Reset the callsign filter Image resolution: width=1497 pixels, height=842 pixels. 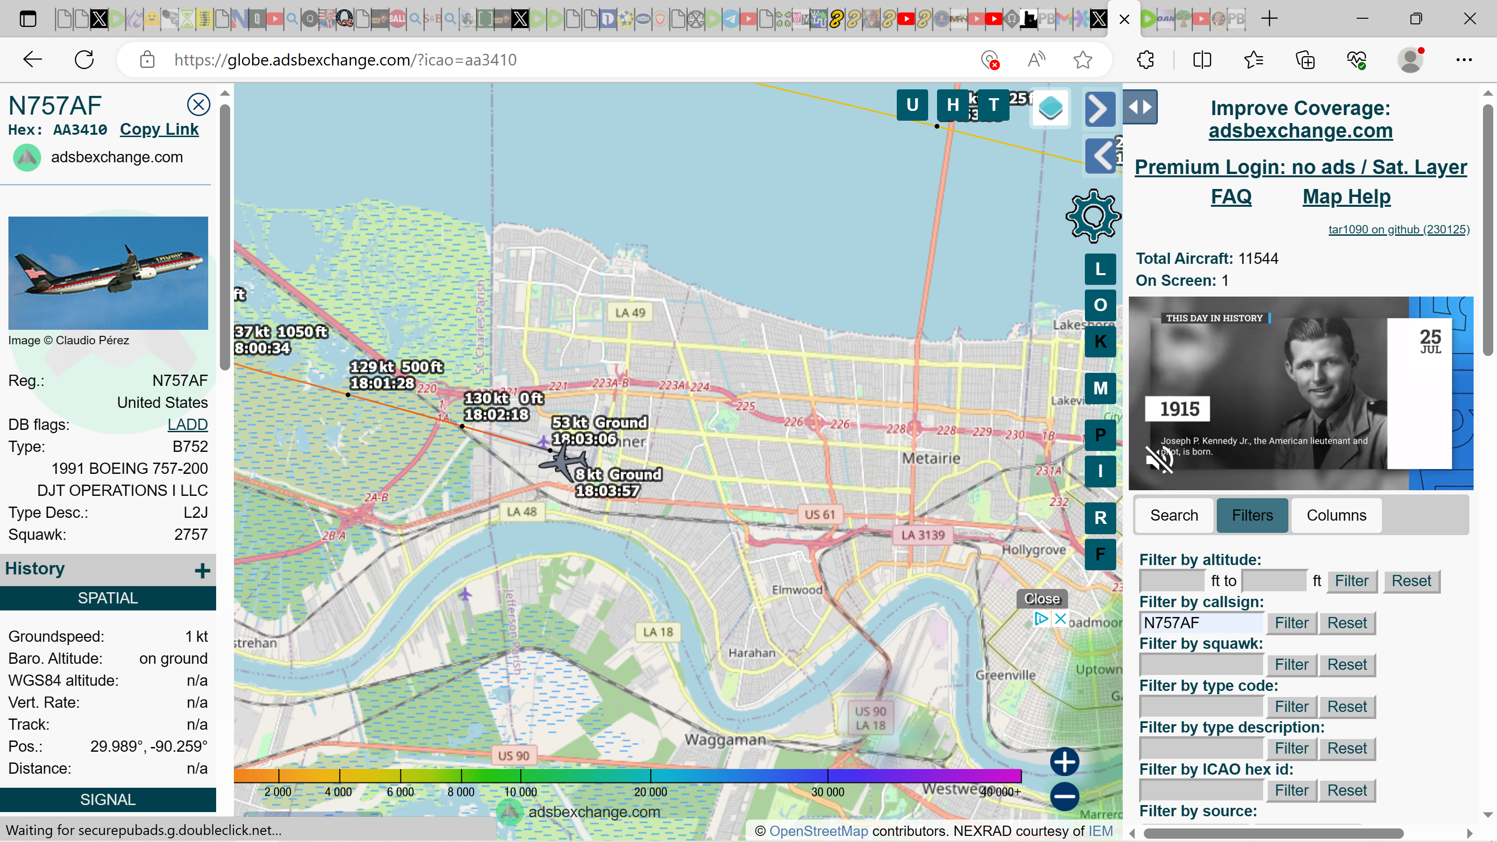1347,623
